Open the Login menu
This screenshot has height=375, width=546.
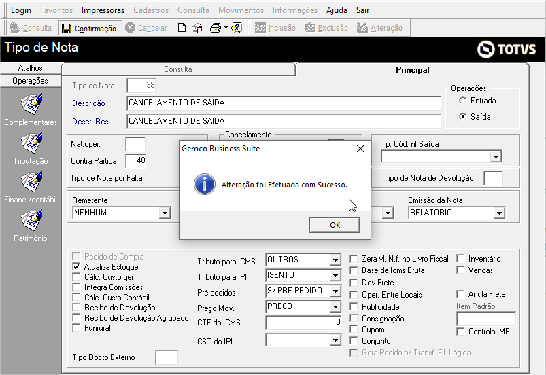(21, 10)
